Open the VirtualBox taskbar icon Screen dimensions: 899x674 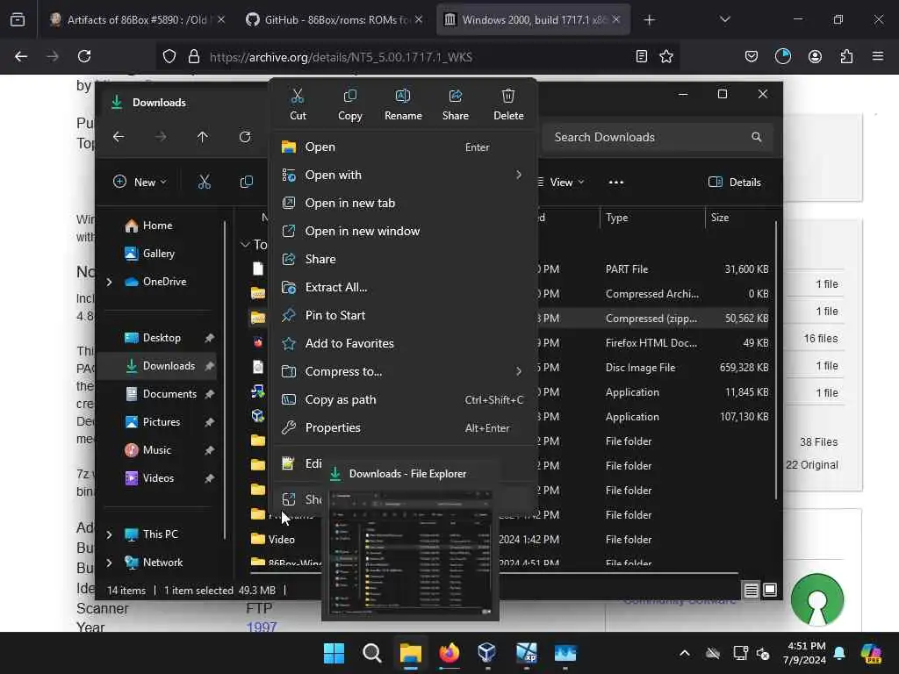pos(487,653)
